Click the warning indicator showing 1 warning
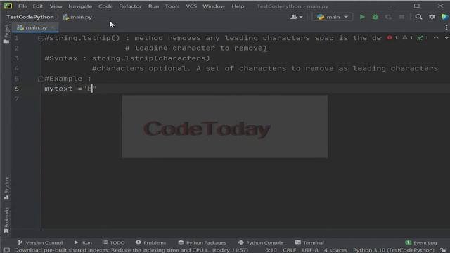This screenshot has width=450, height=253. click(407, 37)
